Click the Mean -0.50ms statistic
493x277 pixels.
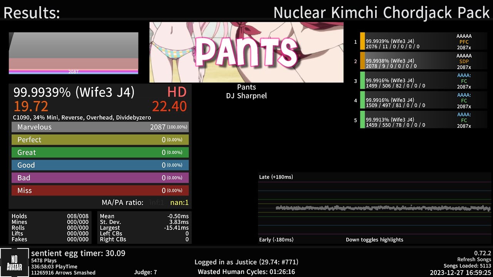coord(144,216)
